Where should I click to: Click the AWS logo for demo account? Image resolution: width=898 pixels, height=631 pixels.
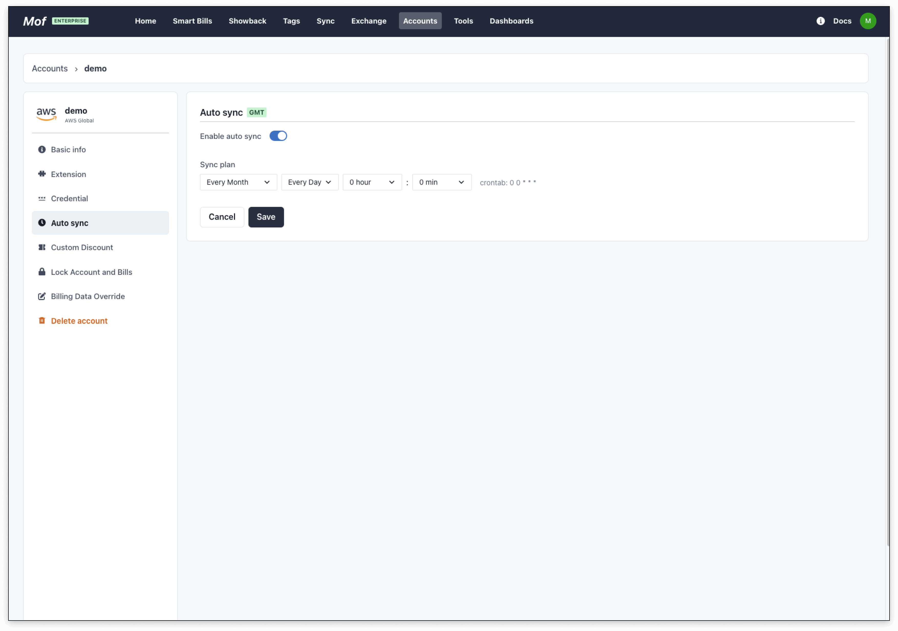[x=47, y=115]
